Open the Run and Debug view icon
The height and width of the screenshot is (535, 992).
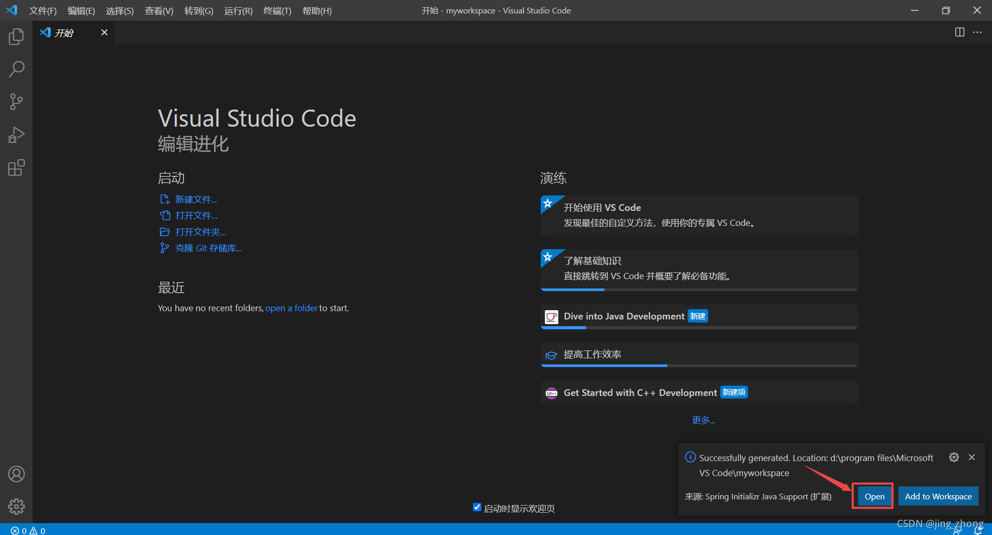click(x=16, y=135)
